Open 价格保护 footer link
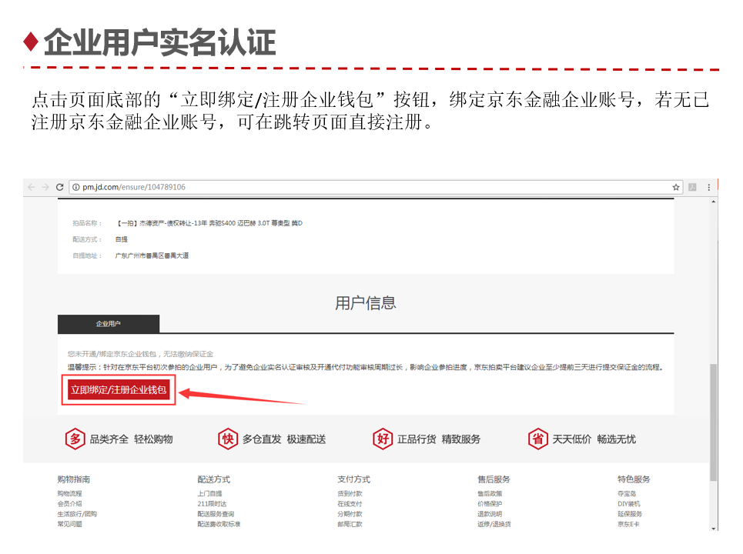The image size is (743, 554). coord(490,504)
